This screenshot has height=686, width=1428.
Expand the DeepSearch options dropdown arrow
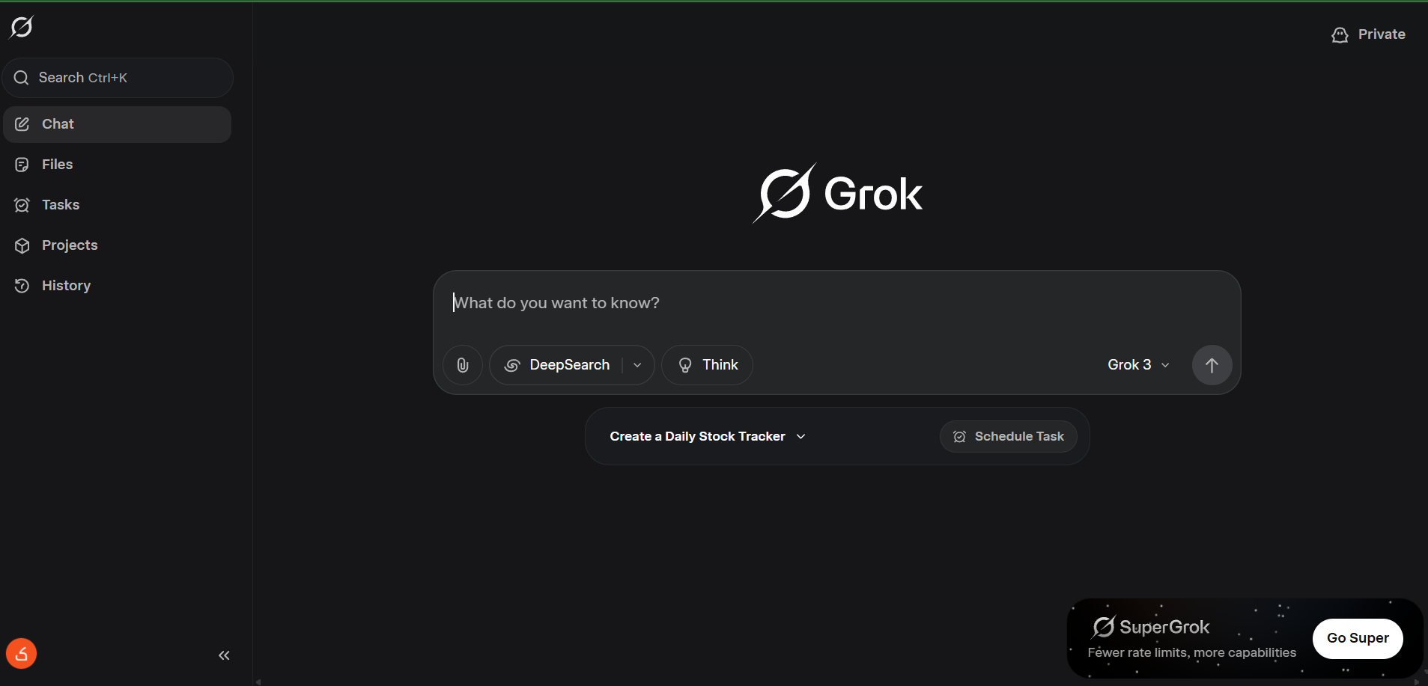(638, 365)
